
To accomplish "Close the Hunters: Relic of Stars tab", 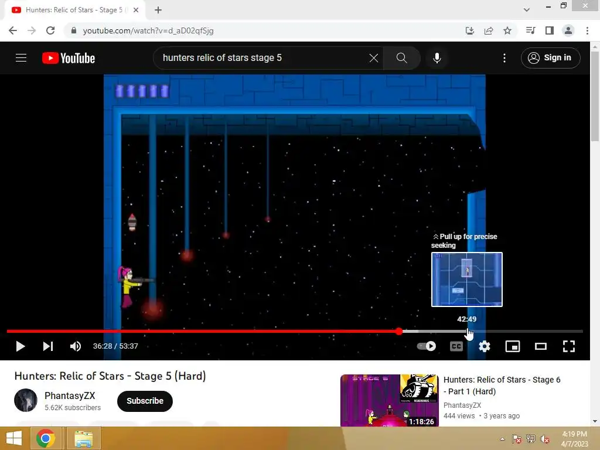I will [x=136, y=10].
